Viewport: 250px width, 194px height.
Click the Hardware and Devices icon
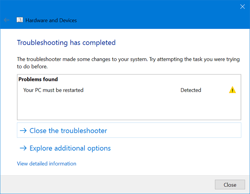point(19,20)
